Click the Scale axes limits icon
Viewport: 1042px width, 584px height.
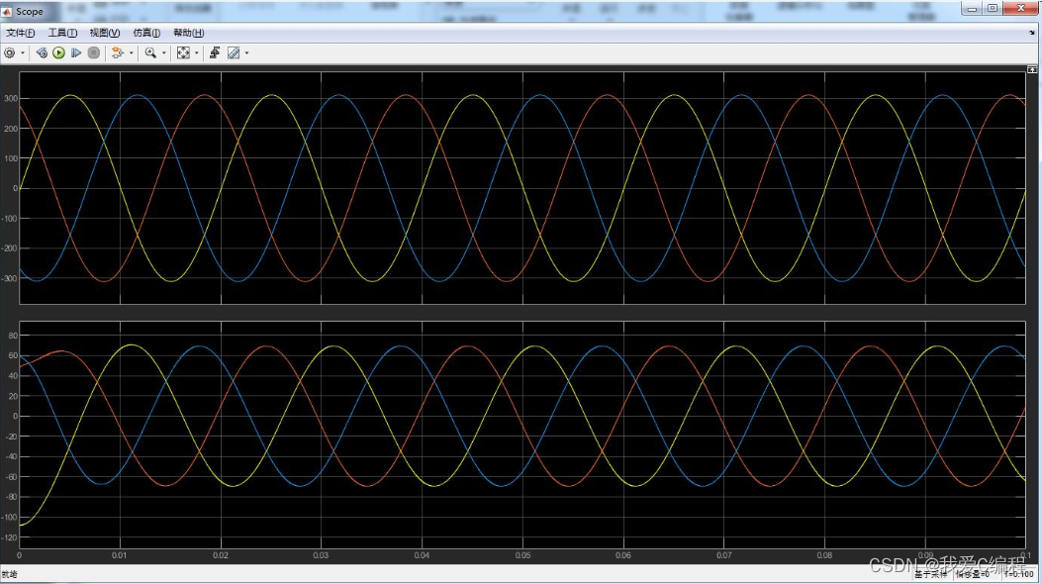183,52
